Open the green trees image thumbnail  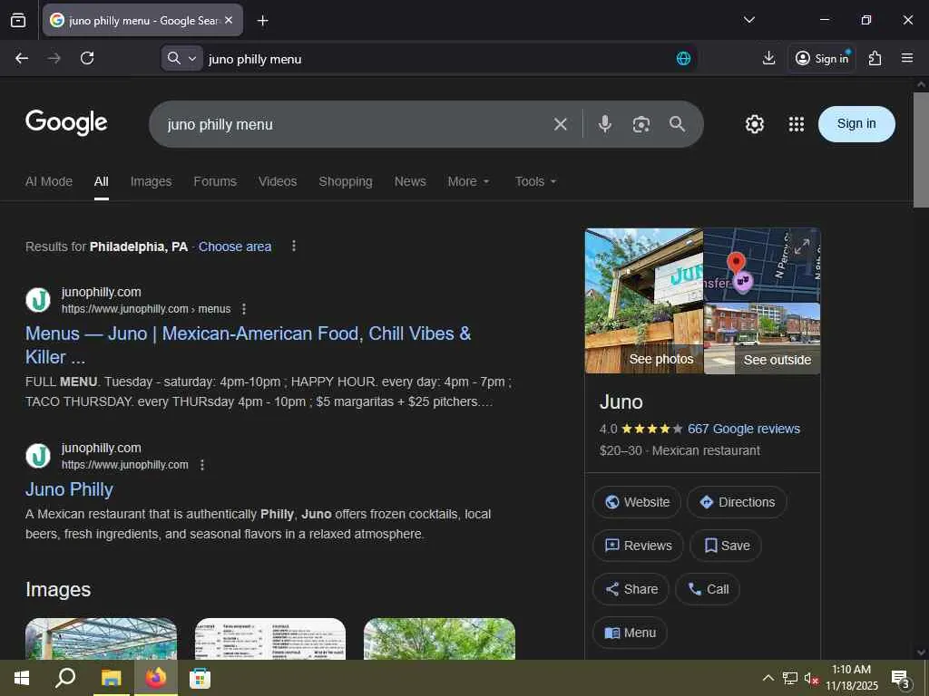click(439, 639)
